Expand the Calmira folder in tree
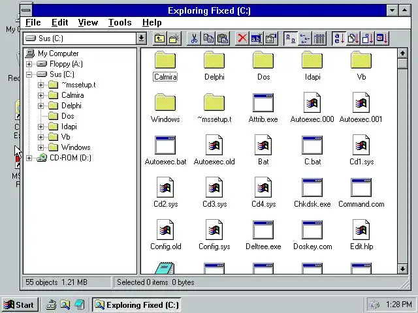The image size is (418, 313). click(40, 95)
